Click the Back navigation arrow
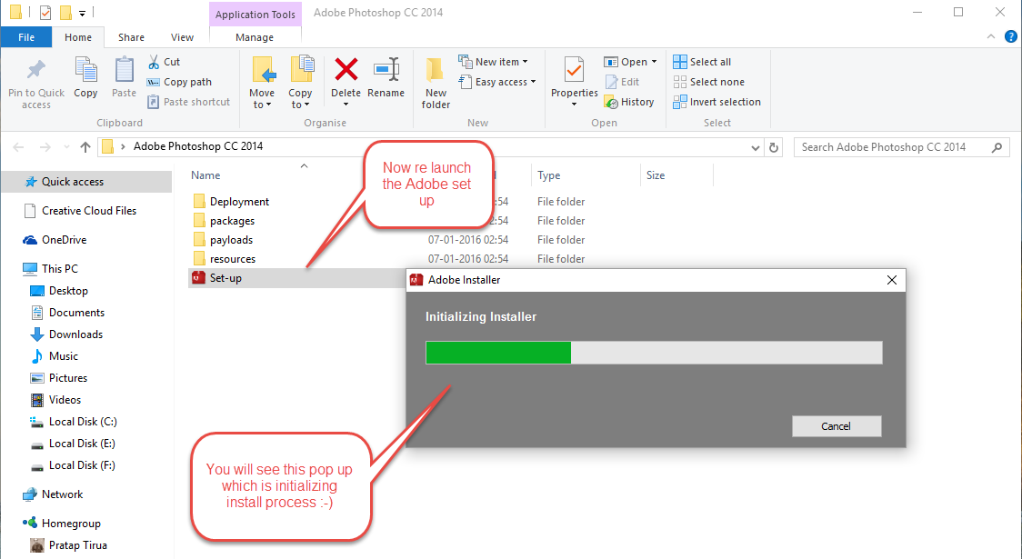1022x559 pixels. tap(18, 147)
